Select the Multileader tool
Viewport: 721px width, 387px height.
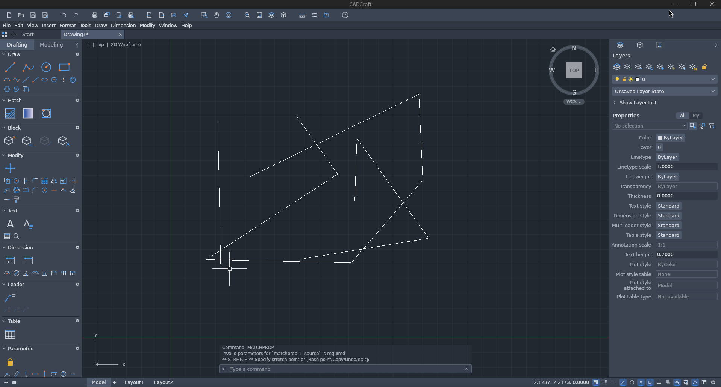[10, 298]
